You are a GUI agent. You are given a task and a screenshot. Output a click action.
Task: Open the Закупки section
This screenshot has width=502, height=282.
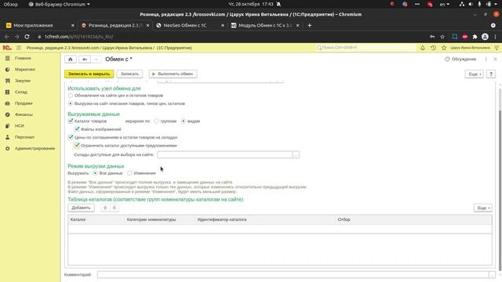point(23,81)
